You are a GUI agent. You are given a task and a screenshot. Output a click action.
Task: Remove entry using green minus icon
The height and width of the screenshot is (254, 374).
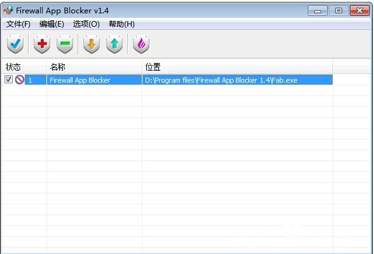point(65,44)
